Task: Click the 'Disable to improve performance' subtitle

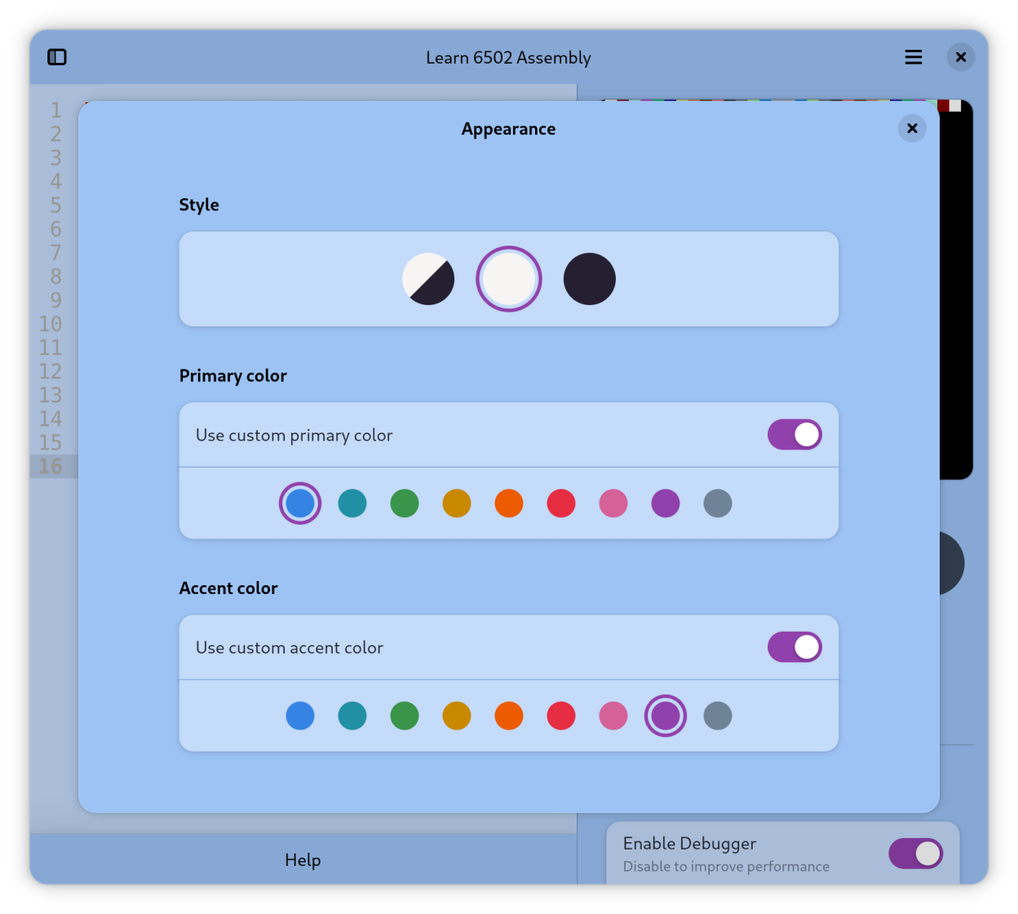Action: [x=726, y=867]
